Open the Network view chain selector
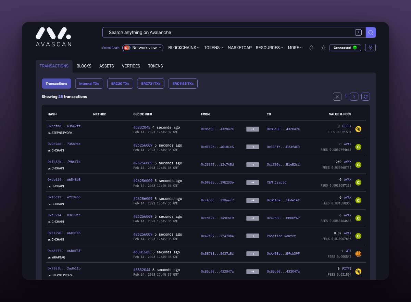The width and height of the screenshot is (411, 302). (x=143, y=48)
